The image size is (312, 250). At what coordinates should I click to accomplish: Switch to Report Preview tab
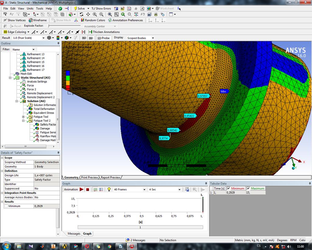(x=110, y=177)
